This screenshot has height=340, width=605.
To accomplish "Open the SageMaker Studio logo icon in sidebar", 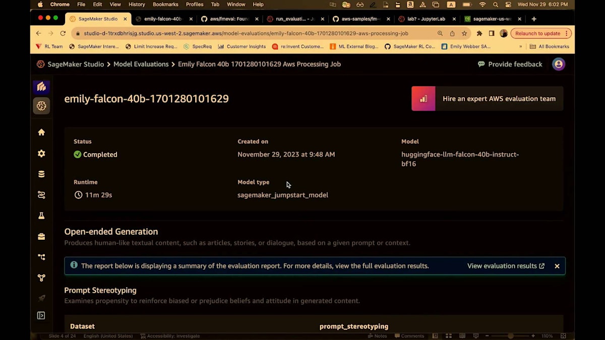I will [x=41, y=87].
